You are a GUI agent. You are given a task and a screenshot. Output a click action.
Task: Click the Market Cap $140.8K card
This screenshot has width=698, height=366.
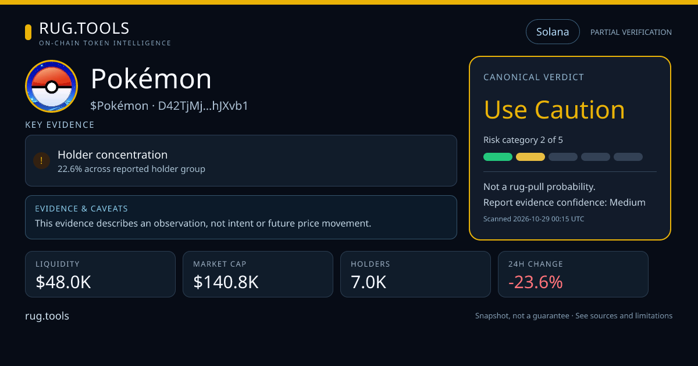[x=258, y=274]
